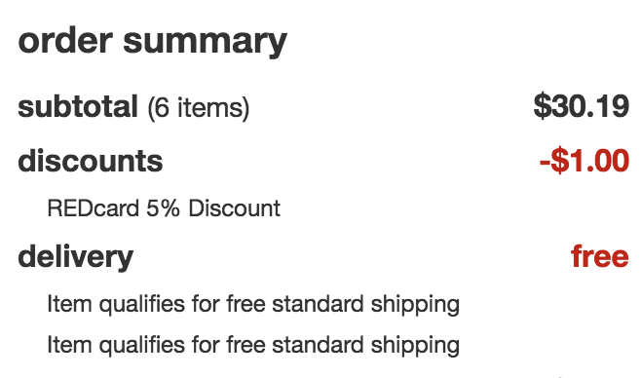The image size is (641, 378).
Task: Click the word REDcard
Action: click(94, 208)
